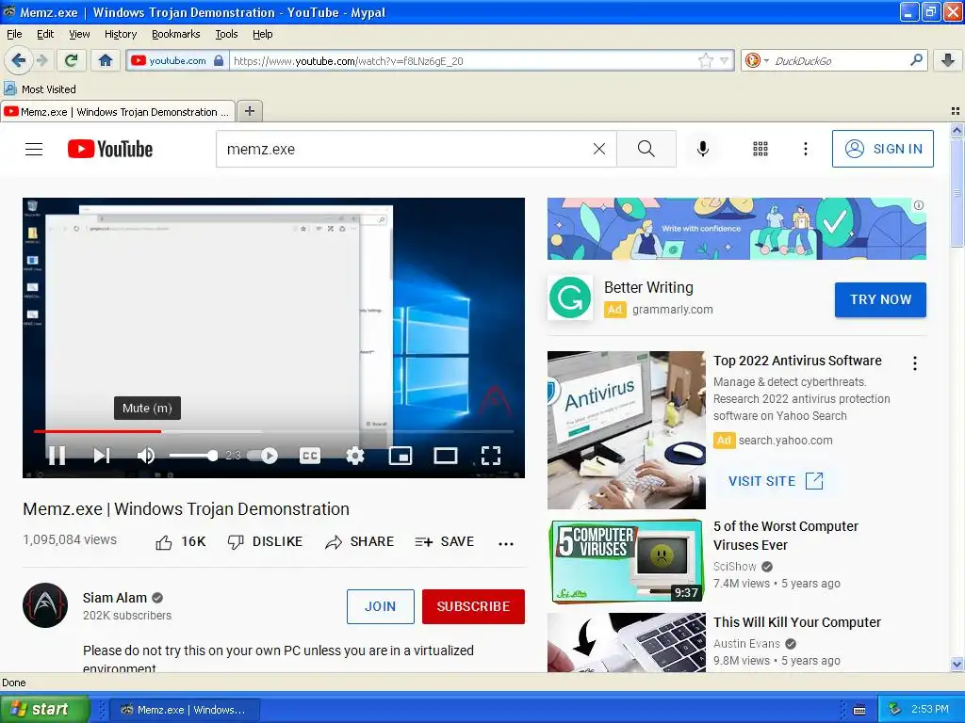Open the YouTube hamburger guide menu
The width and height of the screenshot is (965, 723).
pos(34,150)
